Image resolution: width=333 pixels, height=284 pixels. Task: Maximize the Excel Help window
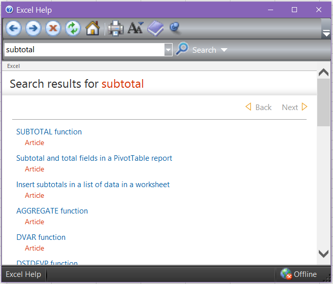294,10
